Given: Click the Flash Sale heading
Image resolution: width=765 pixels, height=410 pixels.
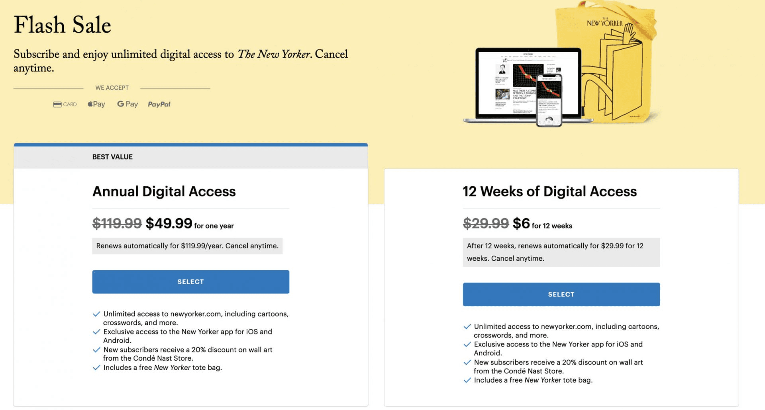Looking at the screenshot, I should pos(62,25).
